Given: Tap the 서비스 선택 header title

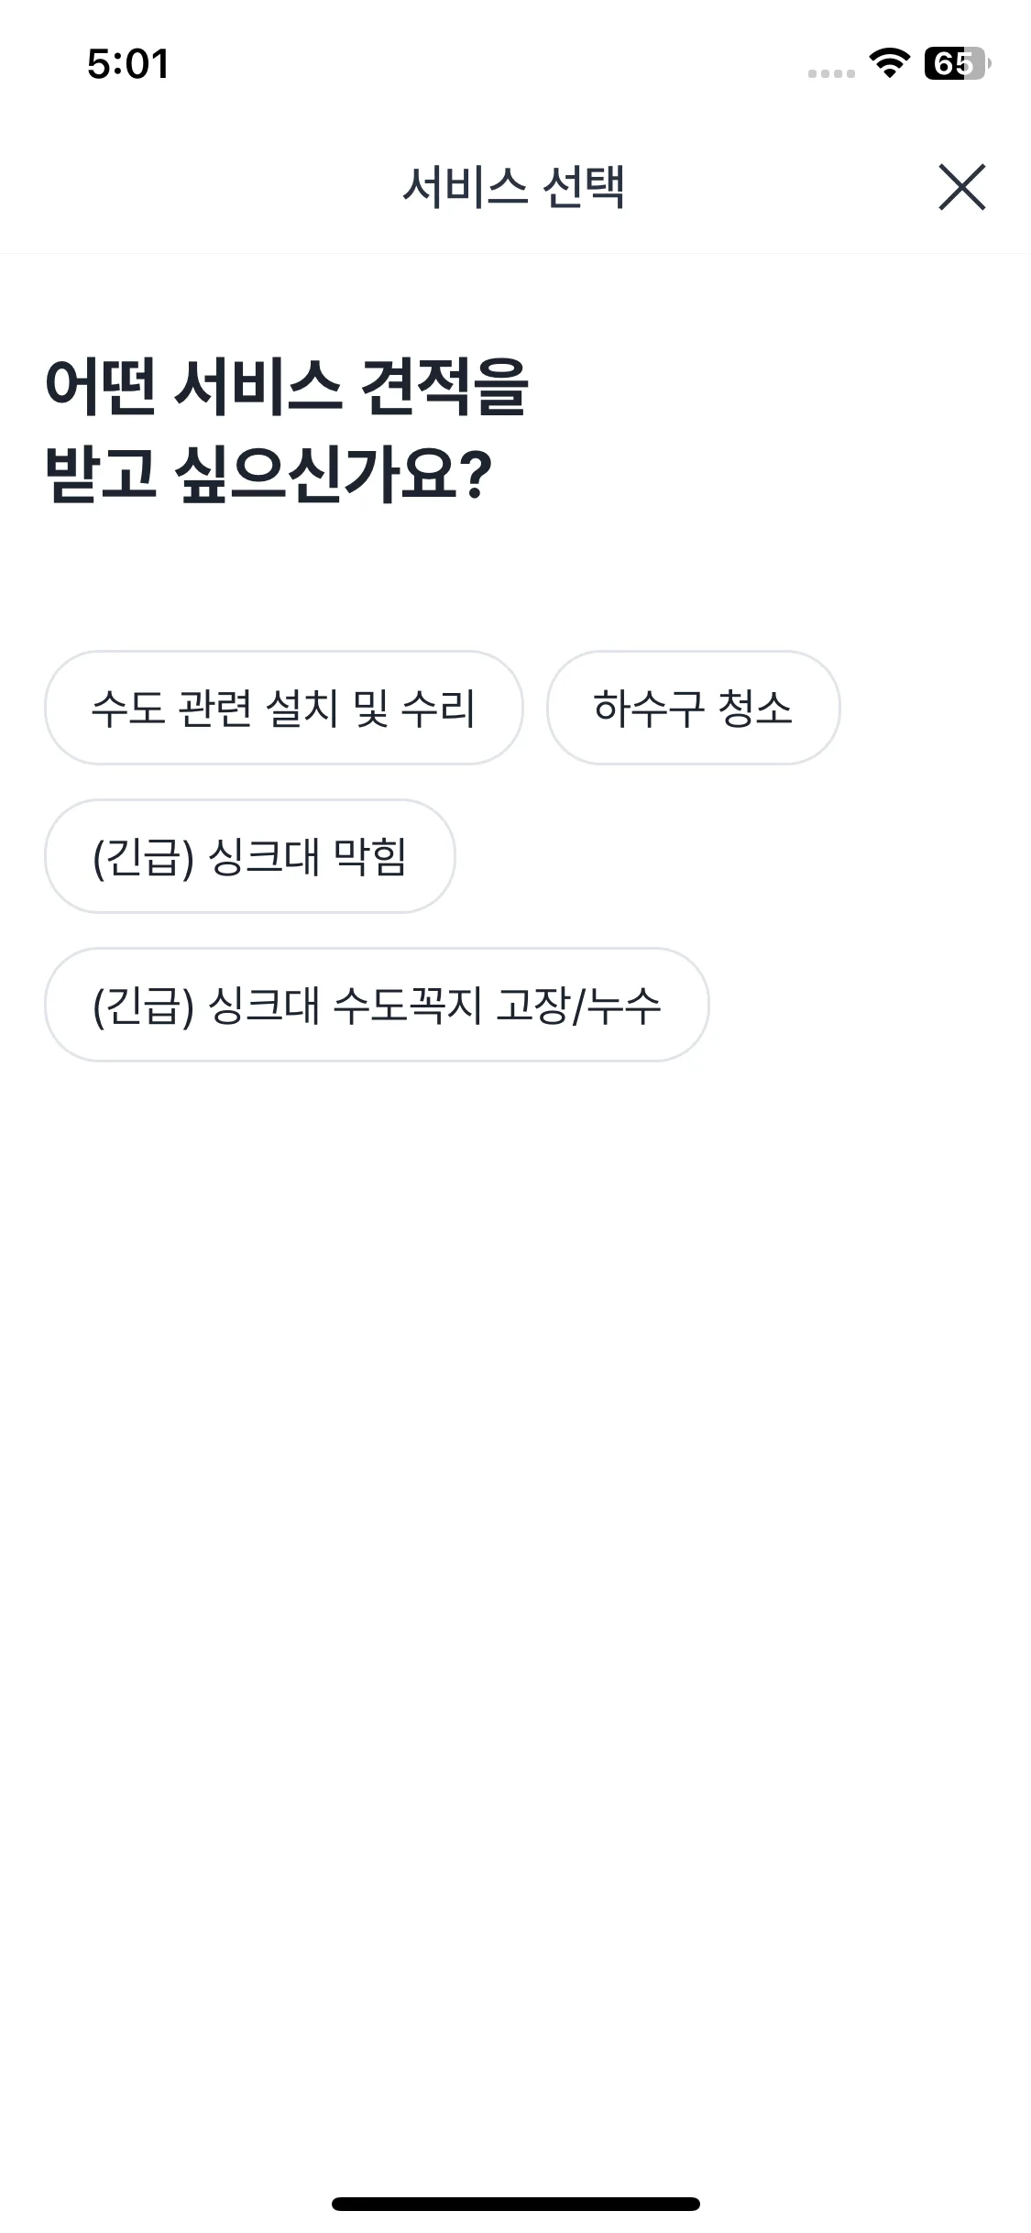Looking at the screenshot, I should click(514, 187).
